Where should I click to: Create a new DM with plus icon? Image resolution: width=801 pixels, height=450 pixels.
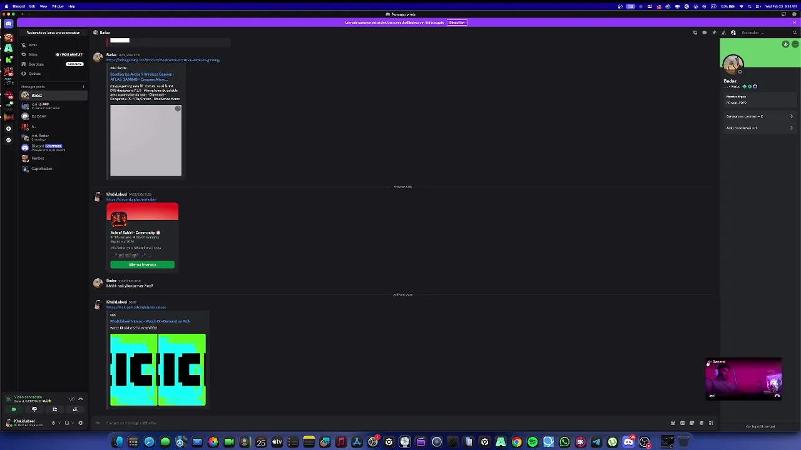pyautogui.click(x=83, y=87)
